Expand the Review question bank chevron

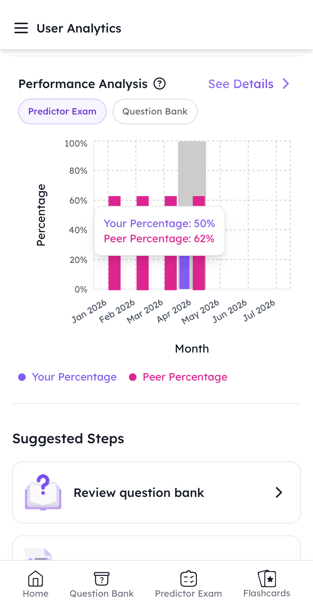click(x=279, y=492)
